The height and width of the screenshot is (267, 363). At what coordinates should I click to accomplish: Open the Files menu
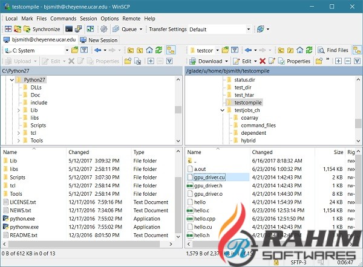click(x=41, y=19)
